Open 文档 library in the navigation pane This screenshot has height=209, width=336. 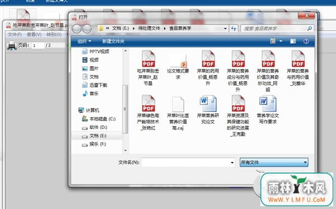90,77
